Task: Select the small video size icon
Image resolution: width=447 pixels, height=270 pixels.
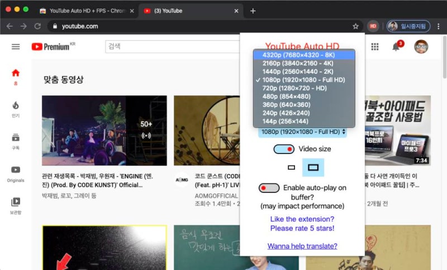Action: [x=291, y=167]
